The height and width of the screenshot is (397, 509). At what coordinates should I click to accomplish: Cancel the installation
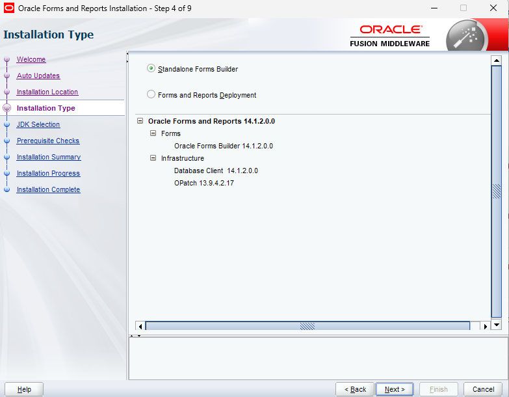pyautogui.click(x=483, y=389)
